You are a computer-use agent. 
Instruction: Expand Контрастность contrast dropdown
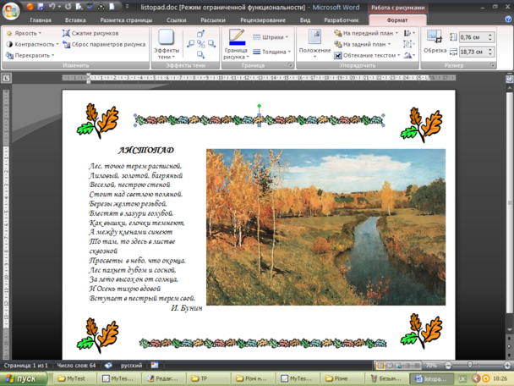point(32,44)
